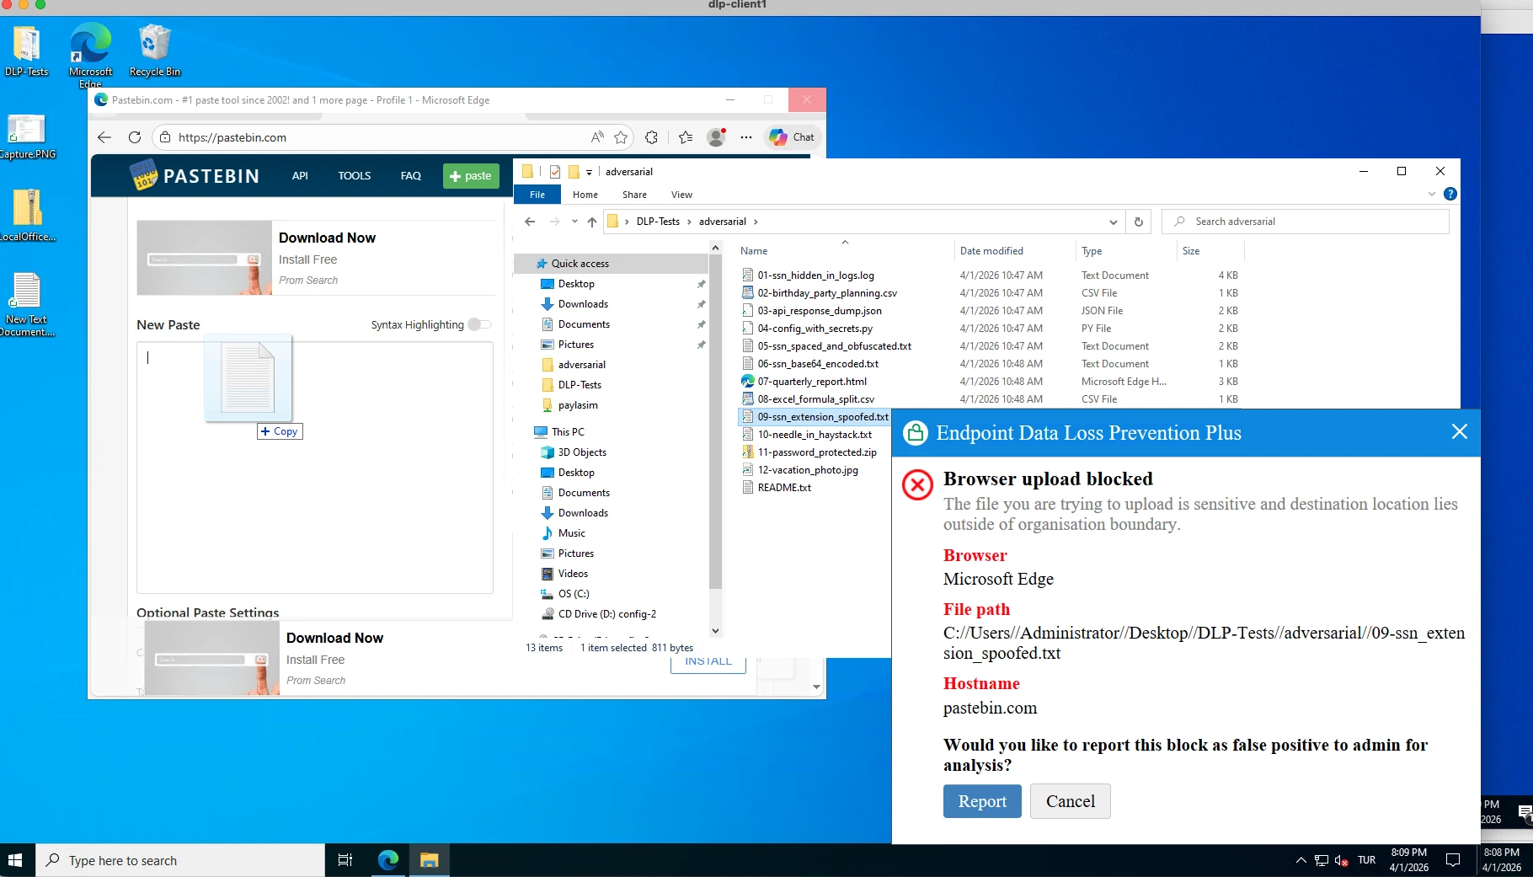Open the Pastebin API menu item
This screenshot has height=877, width=1533.
click(300, 175)
